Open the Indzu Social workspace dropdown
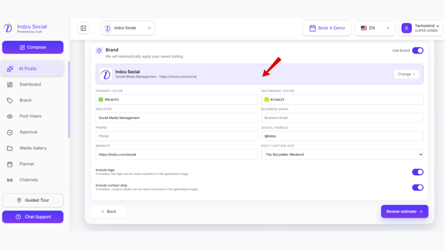 click(128, 28)
